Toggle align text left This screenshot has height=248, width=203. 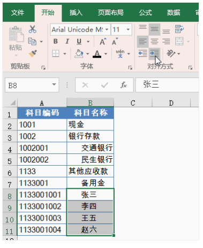(142, 42)
